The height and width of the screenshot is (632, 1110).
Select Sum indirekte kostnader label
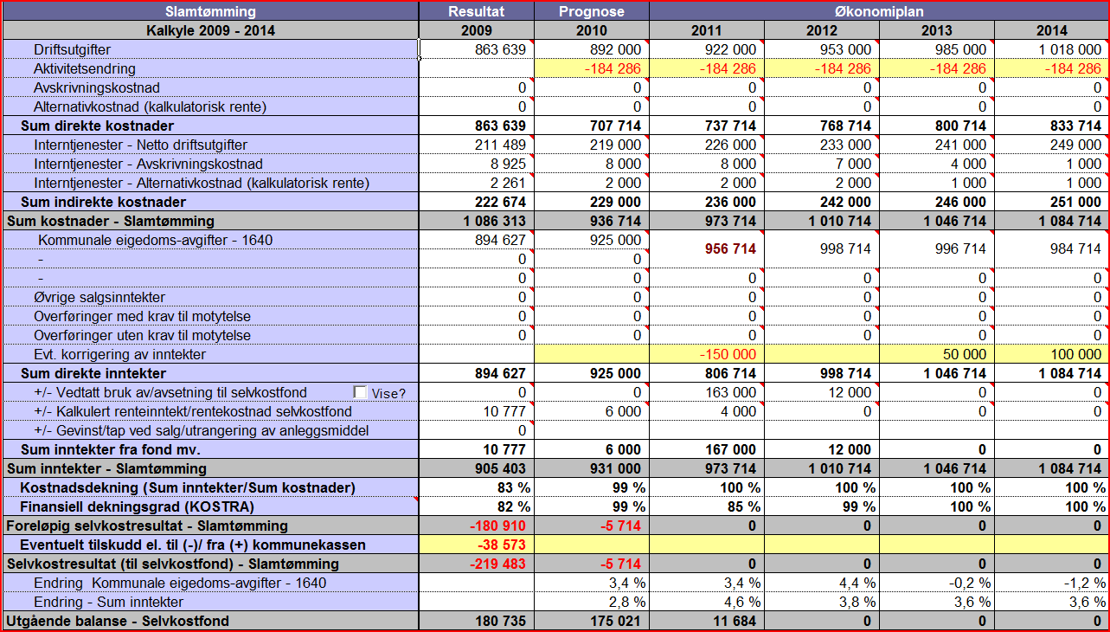(x=210, y=202)
